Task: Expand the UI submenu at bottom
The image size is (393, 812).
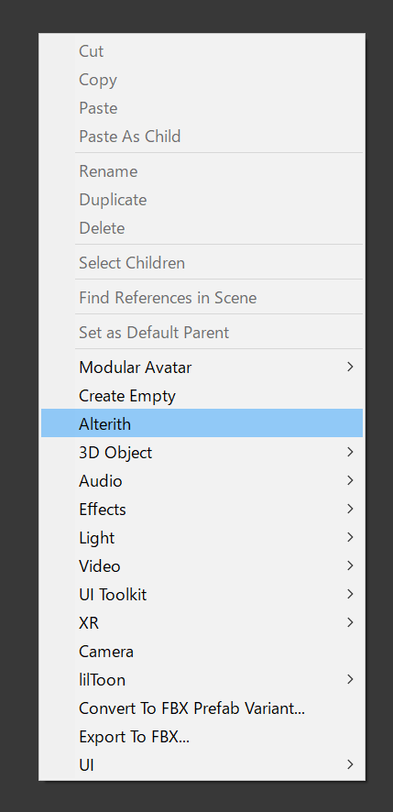Action: pyautogui.click(x=202, y=764)
